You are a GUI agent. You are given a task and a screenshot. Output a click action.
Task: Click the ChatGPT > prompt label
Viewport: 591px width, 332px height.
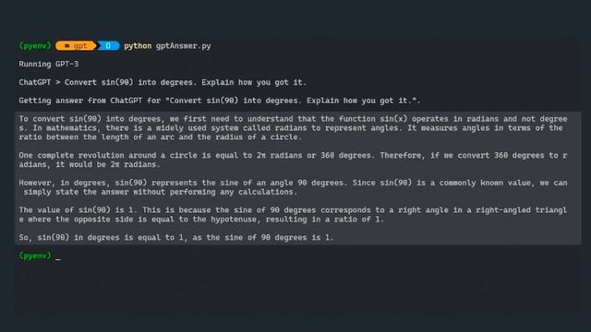click(39, 82)
